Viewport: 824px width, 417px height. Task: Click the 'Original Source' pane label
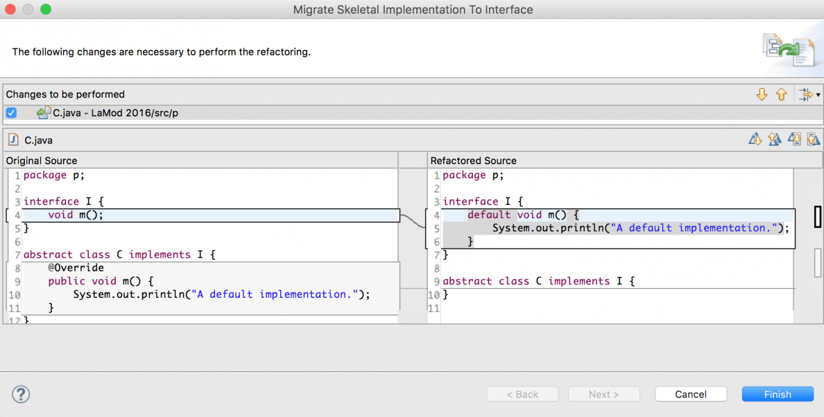point(42,161)
